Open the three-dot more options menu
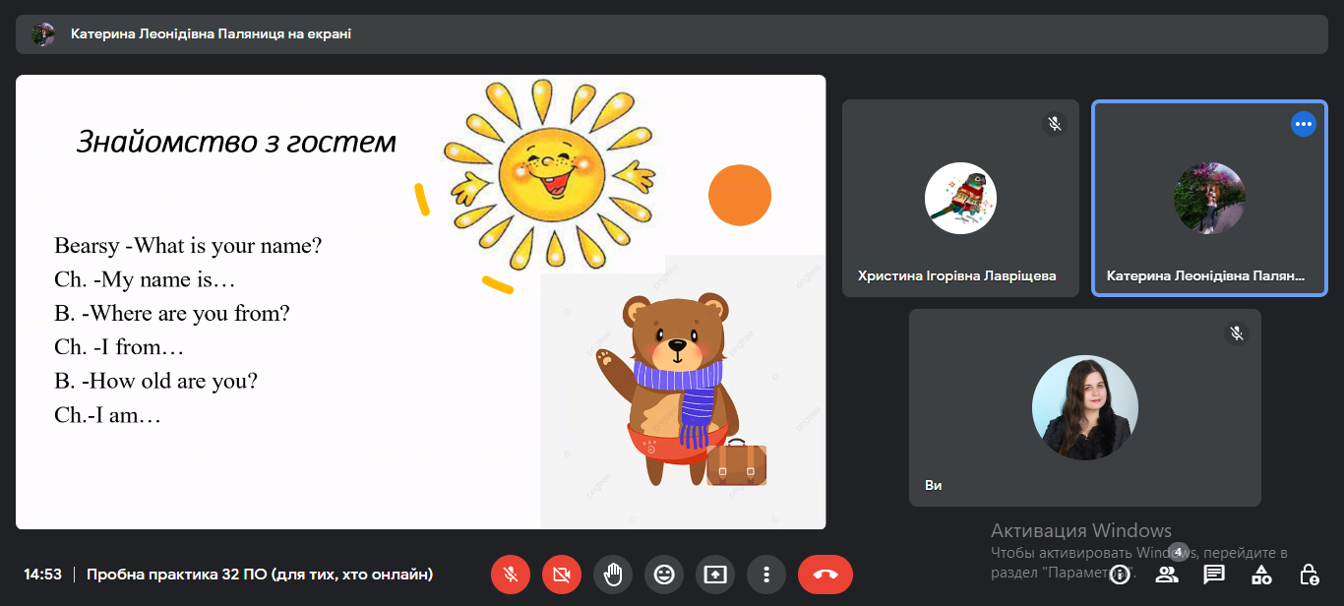The width and height of the screenshot is (1344, 606). click(x=766, y=575)
